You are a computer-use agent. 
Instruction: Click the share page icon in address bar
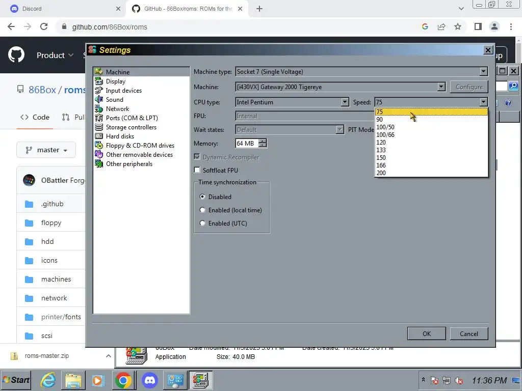click(441, 26)
